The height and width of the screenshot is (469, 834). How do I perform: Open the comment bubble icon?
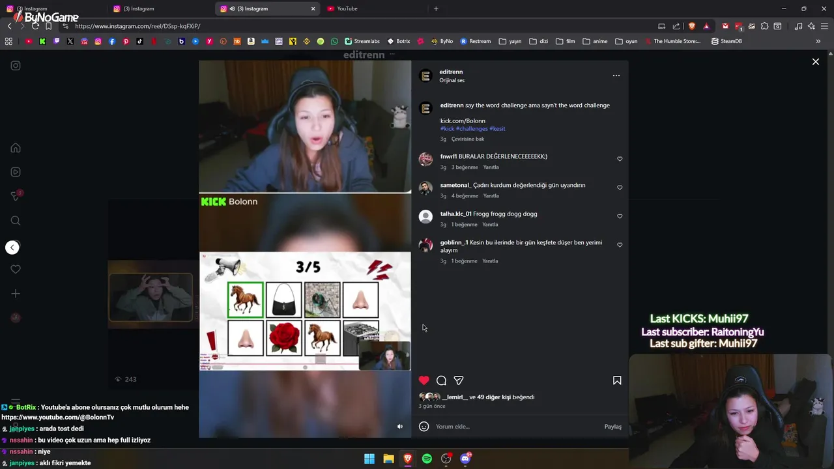pyautogui.click(x=441, y=380)
